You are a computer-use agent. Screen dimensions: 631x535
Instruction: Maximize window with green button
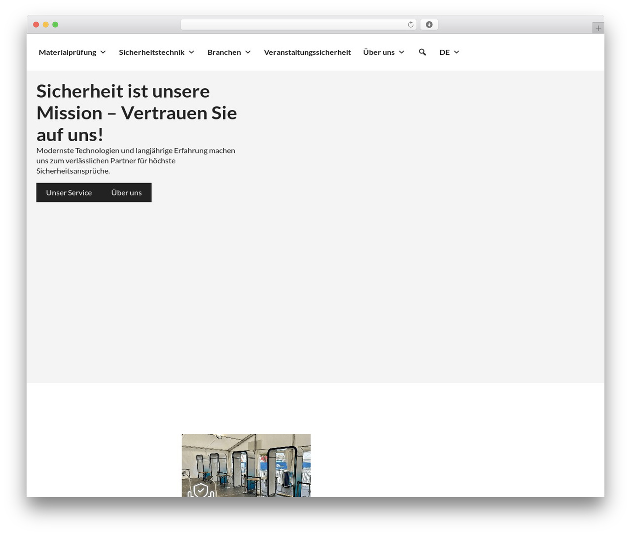point(55,25)
